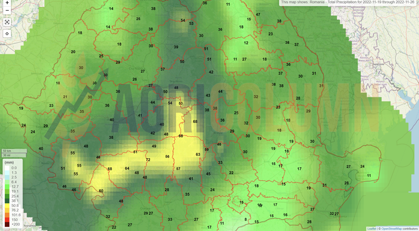The image size is (419, 231).
Task: Select the dark red +200 legend swatch
Action: [x=7, y=225]
